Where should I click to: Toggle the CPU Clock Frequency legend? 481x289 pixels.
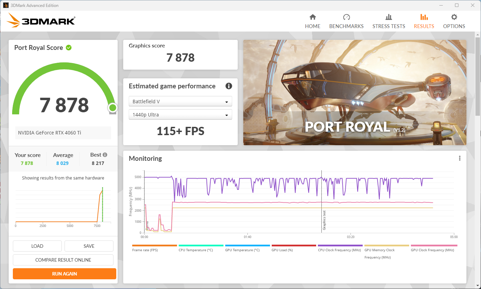340,248
